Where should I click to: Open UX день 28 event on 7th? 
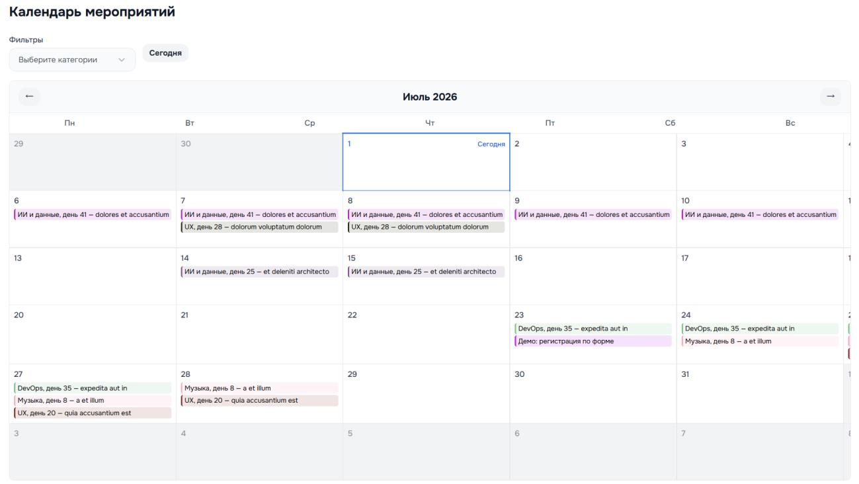259,227
